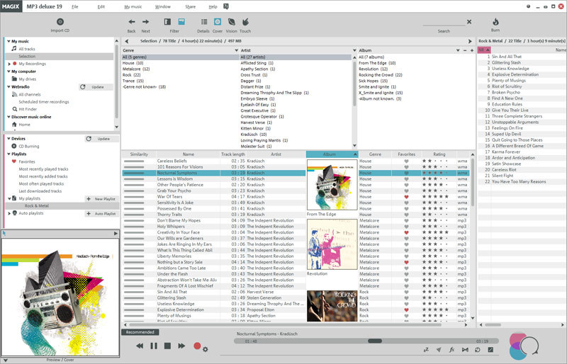
Task: Click the send arrow icon in player
Action: coord(439,350)
